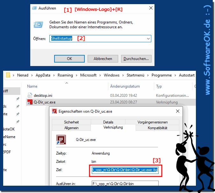215x193 pixels.
Task: Click the date 03.04.2020 19:42
Action: click(124, 96)
